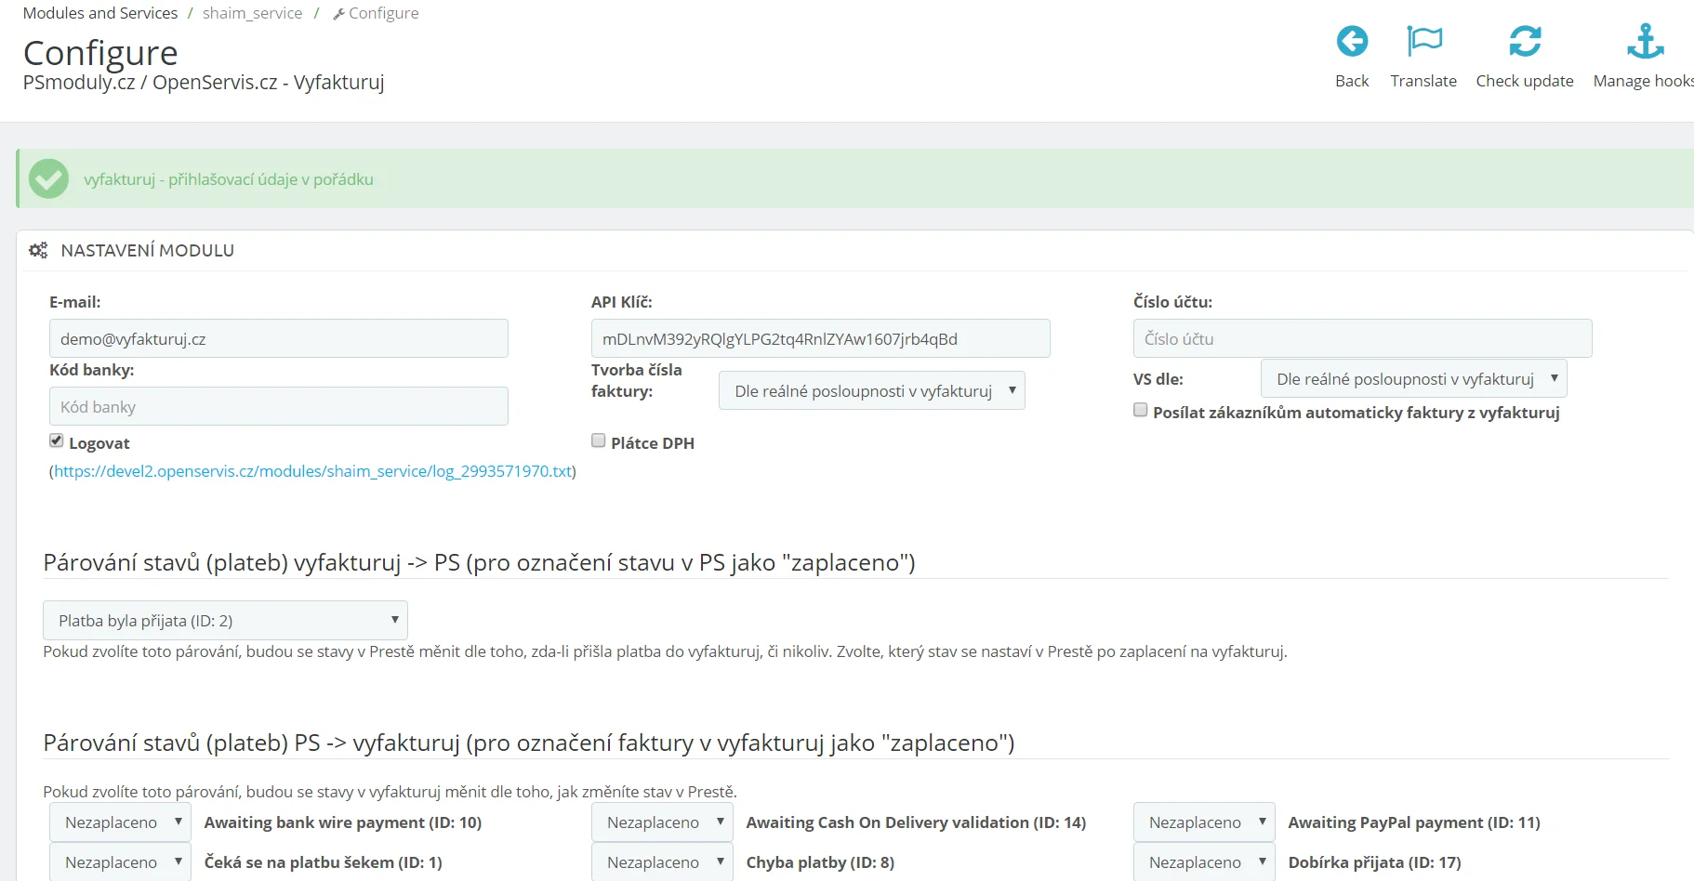Viewport: 1694px width, 881px height.
Task: Click the API Klíč input field
Action: pyautogui.click(x=820, y=339)
